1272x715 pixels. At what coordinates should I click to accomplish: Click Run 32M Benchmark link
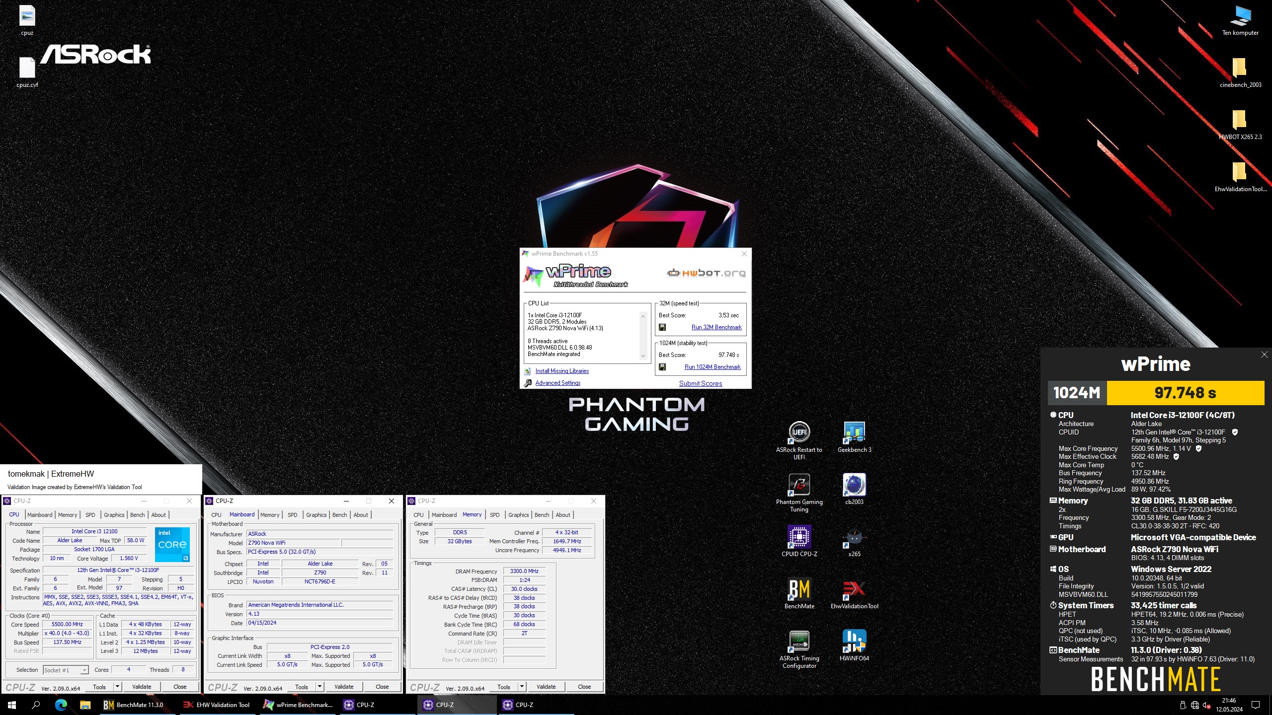(x=716, y=327)
